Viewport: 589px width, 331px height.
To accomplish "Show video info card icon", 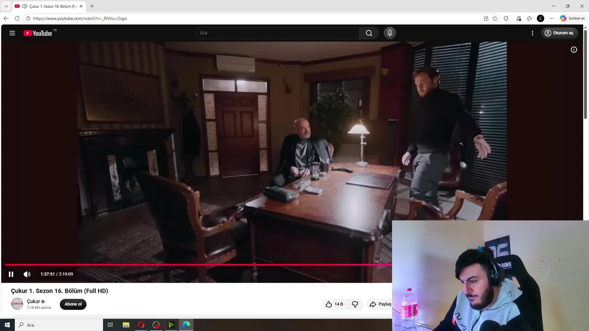I will pos(574,50).
